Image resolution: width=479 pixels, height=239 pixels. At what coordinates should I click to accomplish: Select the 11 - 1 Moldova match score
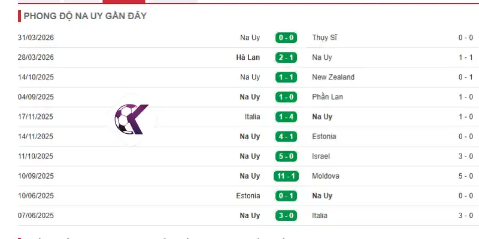pos(286,176)
